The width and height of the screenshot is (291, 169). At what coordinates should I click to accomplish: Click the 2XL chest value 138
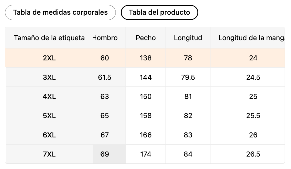point(146,58)
